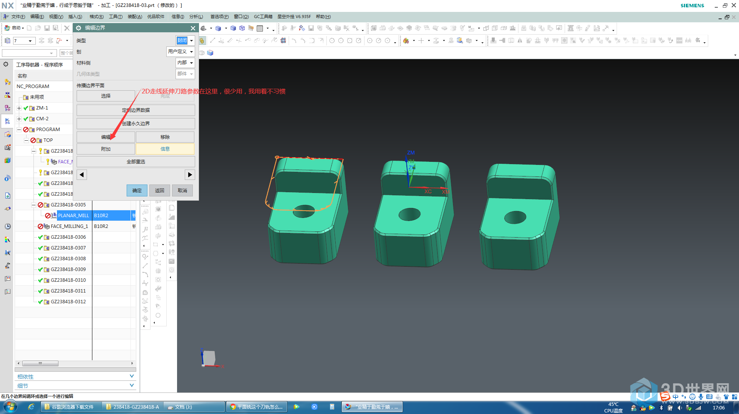Click the point plus toolbar icon
Viewport: 739px width, 414px height.
(421, 40)
